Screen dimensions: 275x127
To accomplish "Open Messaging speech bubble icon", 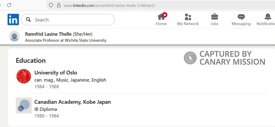I will pyautogui.click(x=241, y=17).
